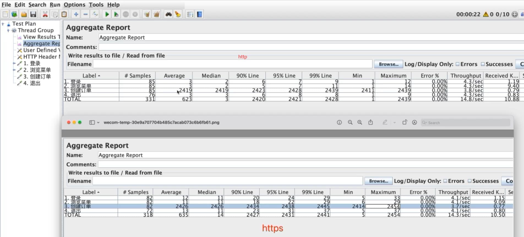Select the 4. 退出 sampler

[x=29, y=83]
